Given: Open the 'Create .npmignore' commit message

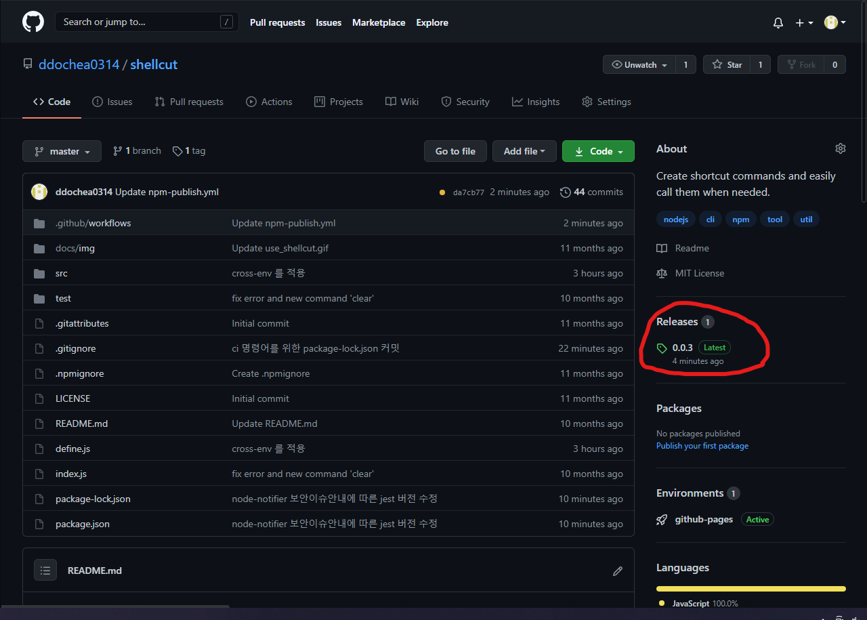Looking at the screenshot, I should (271, 373).
